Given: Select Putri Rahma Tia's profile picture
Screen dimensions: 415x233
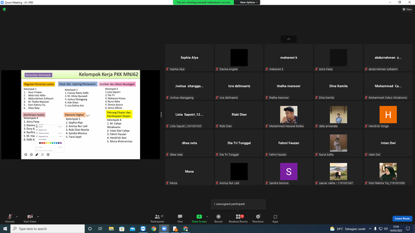Looking at the screenshot, I should pos(388,172).
